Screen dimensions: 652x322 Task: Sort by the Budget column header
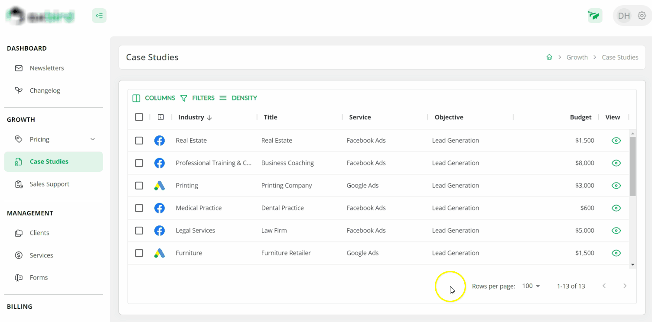580,117
